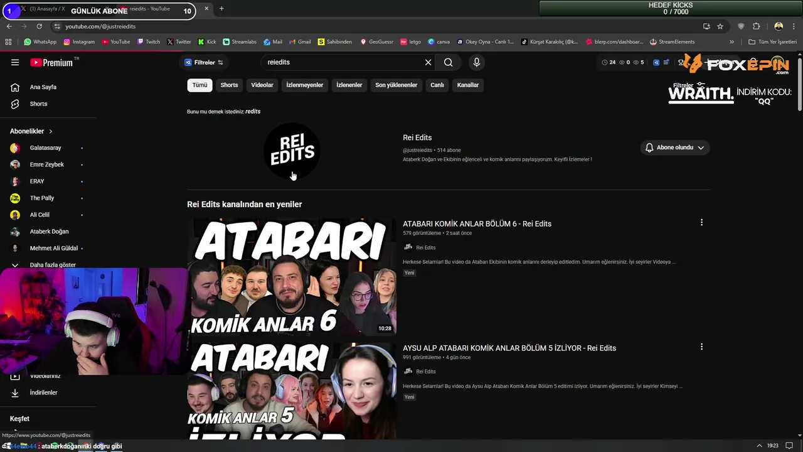Open the Filtreler extension toggle

204,62
